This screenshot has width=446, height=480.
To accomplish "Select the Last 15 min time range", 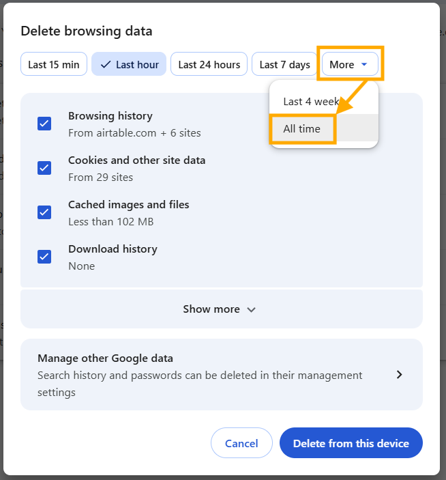I will click(x=54, y=65).
